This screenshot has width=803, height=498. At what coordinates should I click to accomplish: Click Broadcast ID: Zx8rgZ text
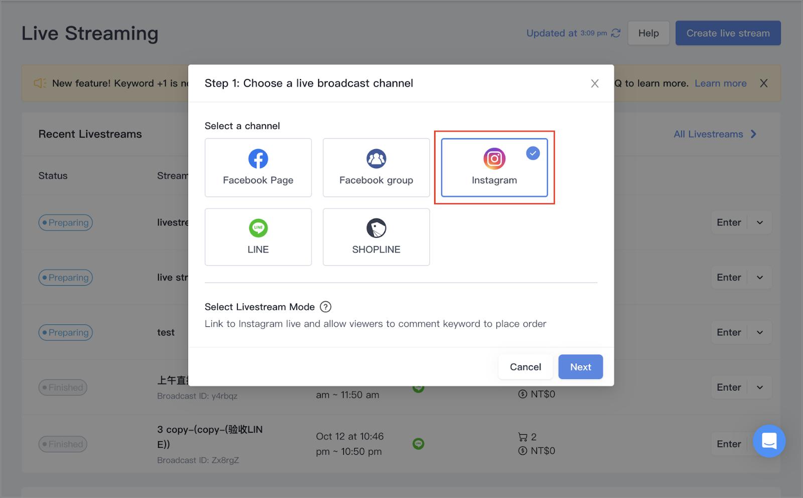click(198, 460)
